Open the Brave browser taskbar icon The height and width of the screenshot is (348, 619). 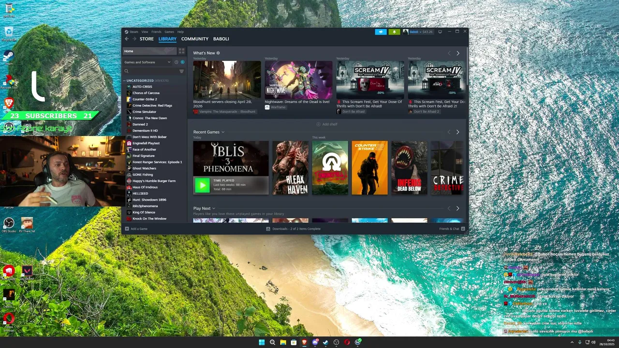coord(304,342)
